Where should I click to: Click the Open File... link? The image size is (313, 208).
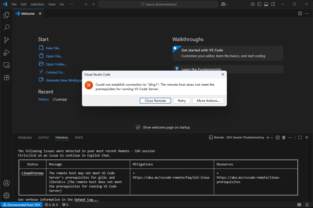54,56
